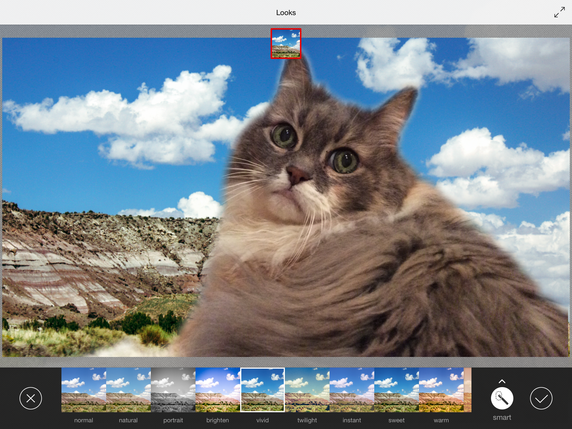
Task: Tap the 'instant' label text
Action: coord(352,420)
